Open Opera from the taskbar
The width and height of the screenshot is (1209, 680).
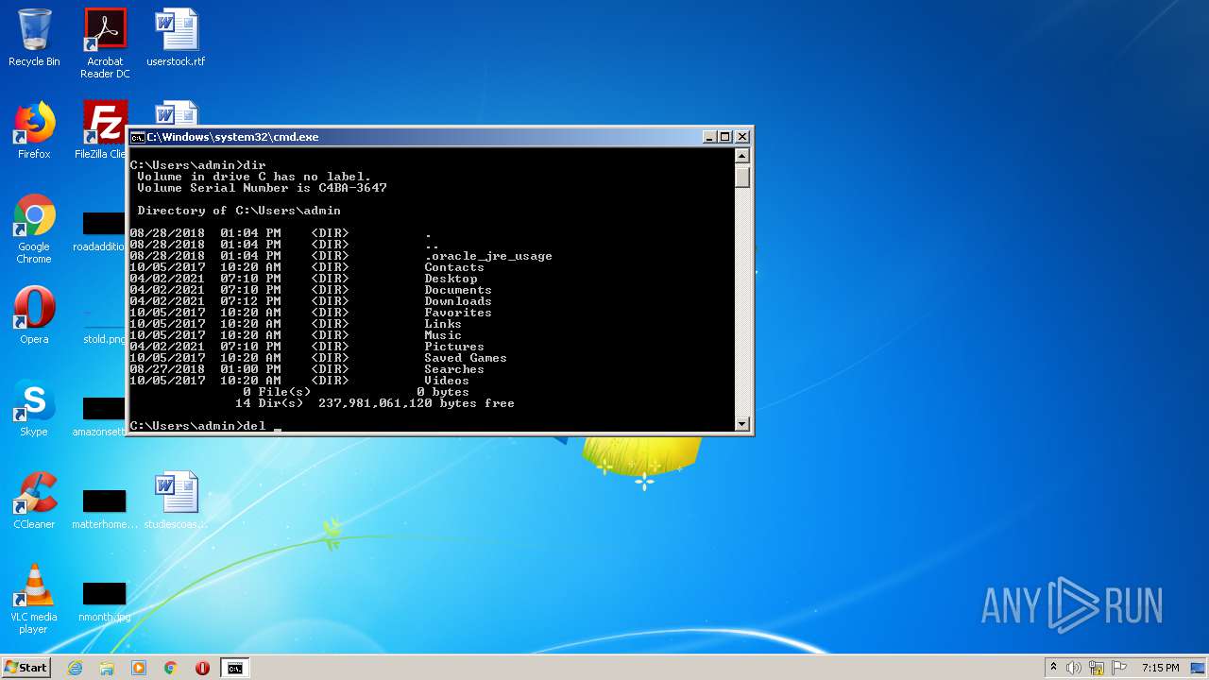point(202,668)
